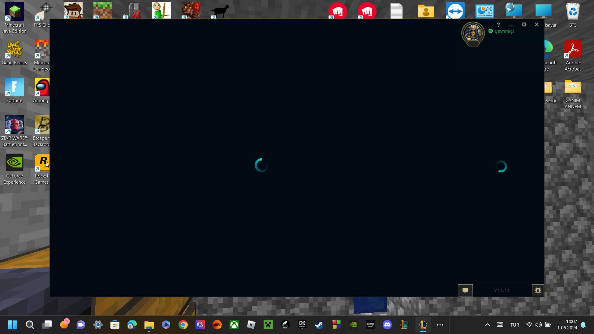
Task: Click the bug report icon
Action: 538,290
